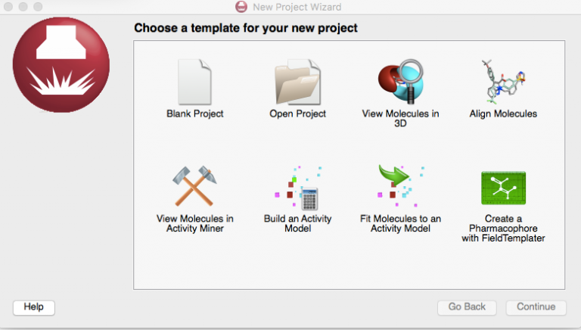This screenshot has width=581, height=330.
Task: Click the "Build an Activity Model" label
Action: pos(297,223)
